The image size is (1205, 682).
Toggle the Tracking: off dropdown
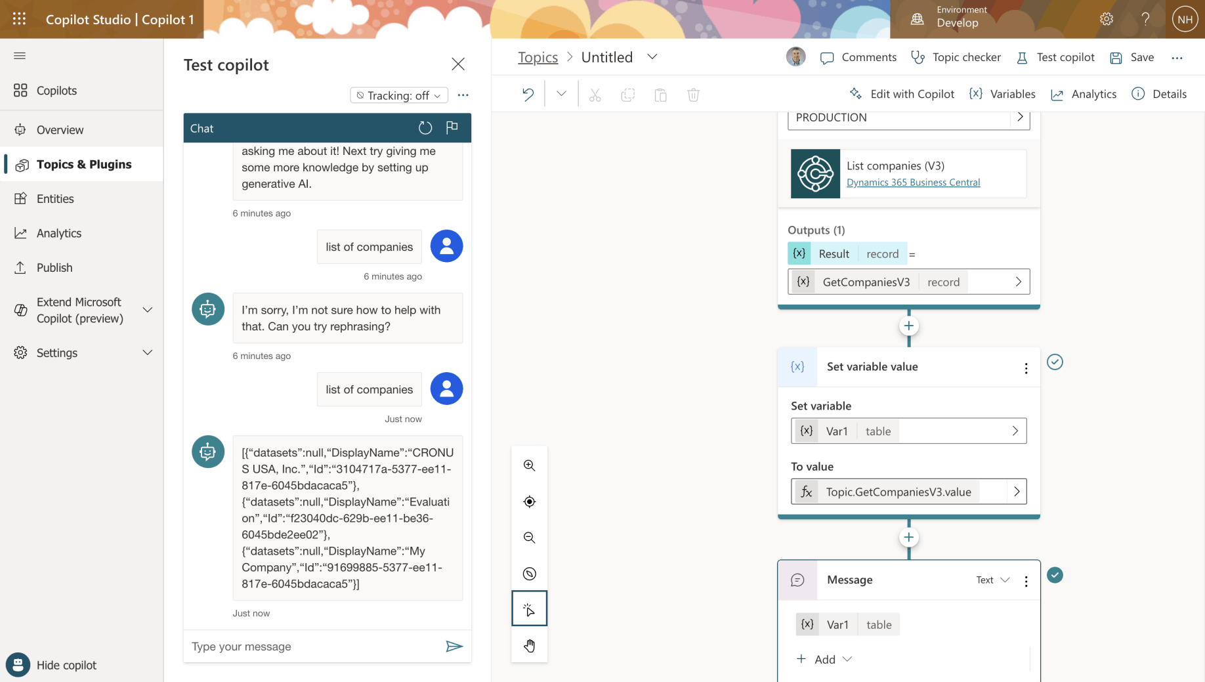pos(399,95)
